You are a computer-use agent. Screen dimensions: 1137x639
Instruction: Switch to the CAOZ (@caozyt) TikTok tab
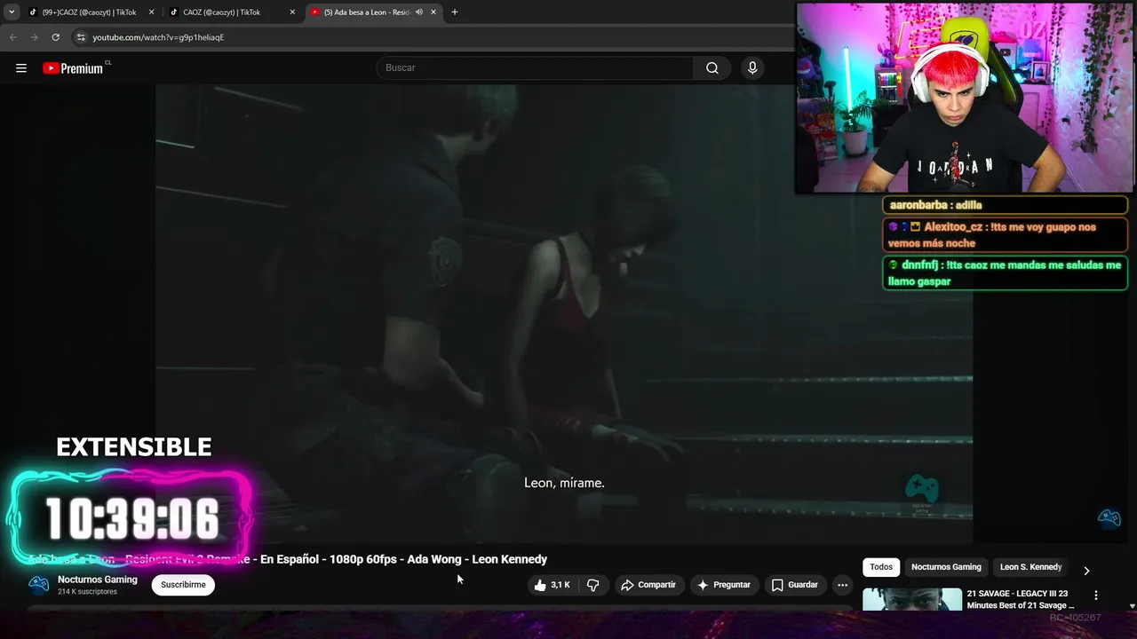tap(231, 12)
